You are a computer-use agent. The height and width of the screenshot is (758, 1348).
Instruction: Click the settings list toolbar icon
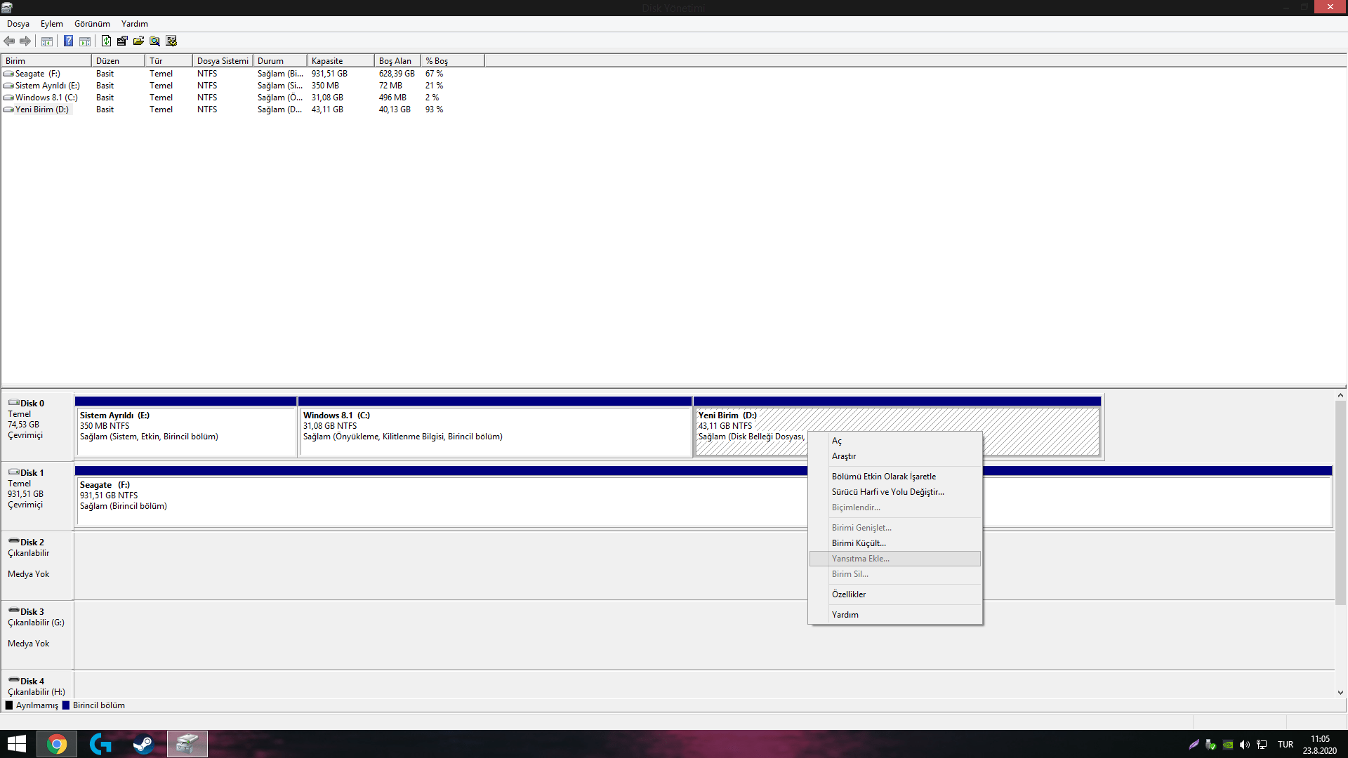click(x=171, y=41)
